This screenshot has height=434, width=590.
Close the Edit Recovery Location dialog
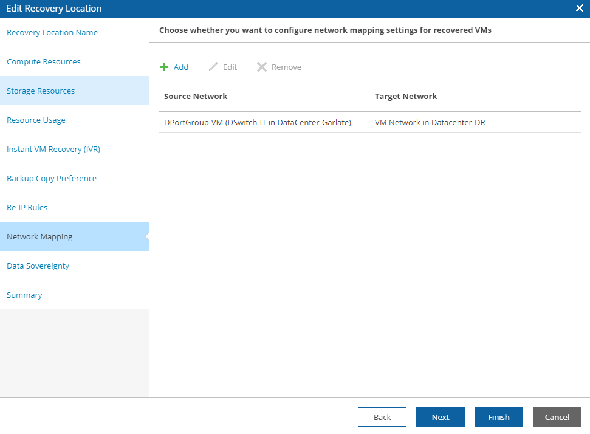pos(580,9)
